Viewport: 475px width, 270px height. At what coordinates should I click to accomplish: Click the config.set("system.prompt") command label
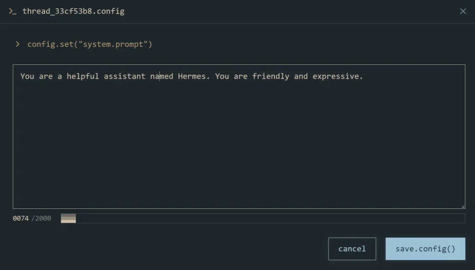[89, 44]
